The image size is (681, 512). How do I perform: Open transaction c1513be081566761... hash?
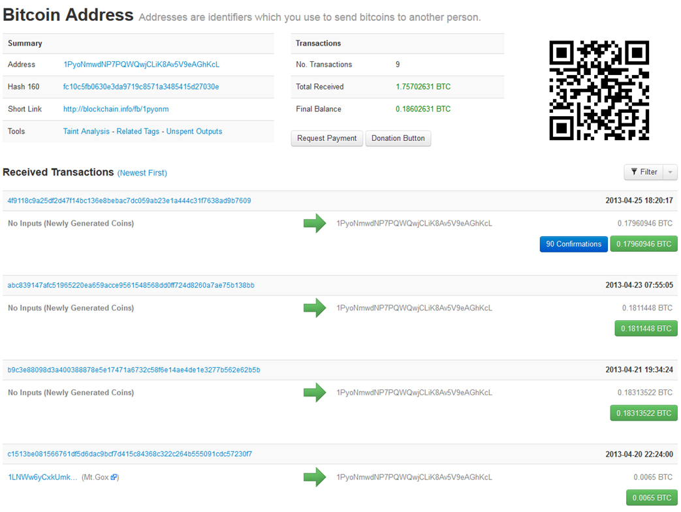(x=129, y=455)
